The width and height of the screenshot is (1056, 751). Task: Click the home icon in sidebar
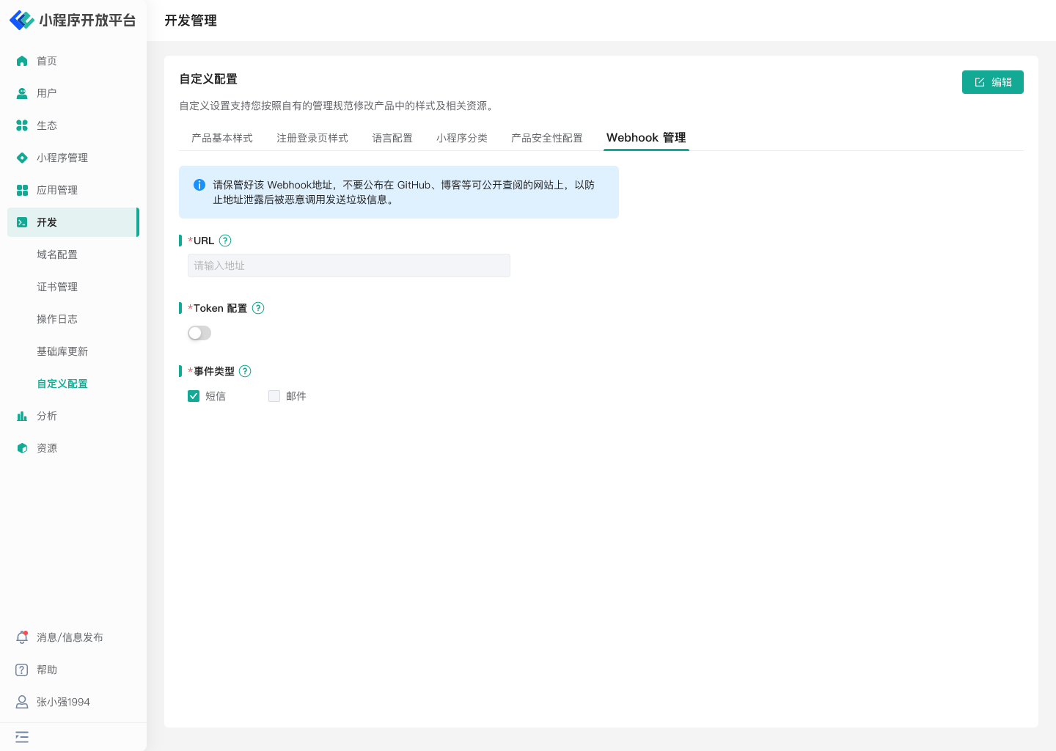click(x=22, y=61)
